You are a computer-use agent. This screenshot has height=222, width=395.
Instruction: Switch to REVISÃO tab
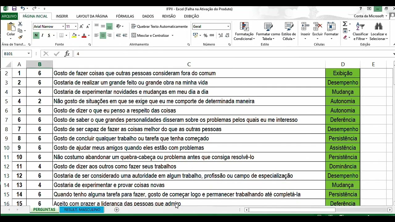pyautogui.click(x=169, y=16)
